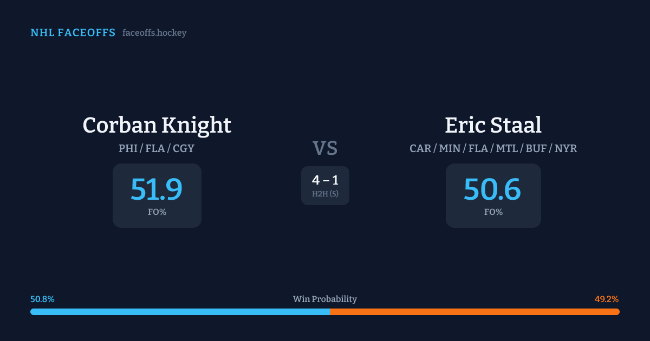The height and width of the screenshot is (341, 650).
Task: Open the faceoffs.hockey link
Action: [154, 33]
